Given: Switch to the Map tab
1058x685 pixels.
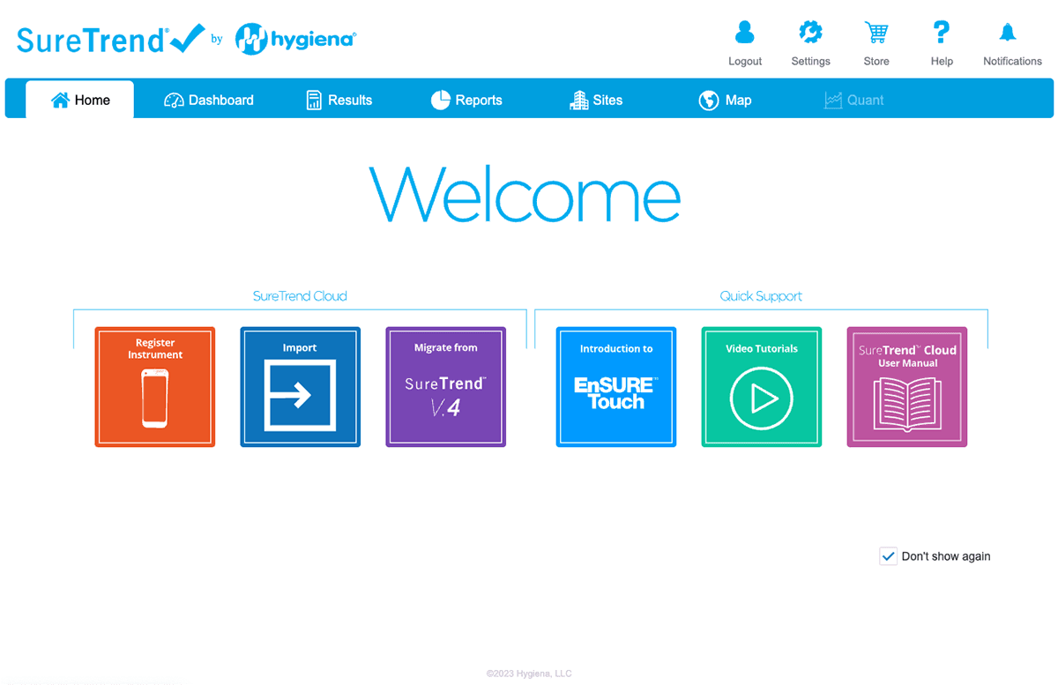Looking at the screenshot, I should tap(725, 101).
